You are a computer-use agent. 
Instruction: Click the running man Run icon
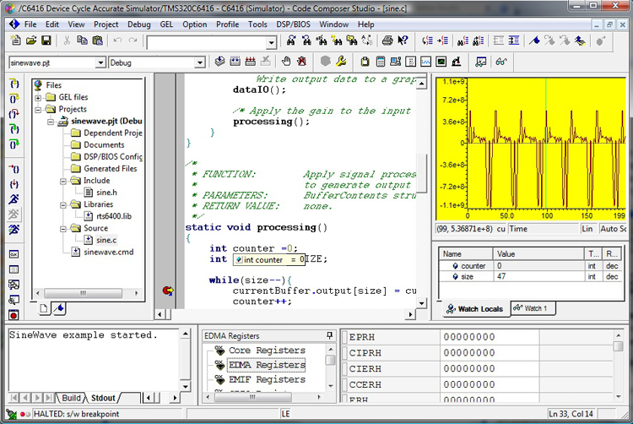pyautogui.click(x=14, y=198)
